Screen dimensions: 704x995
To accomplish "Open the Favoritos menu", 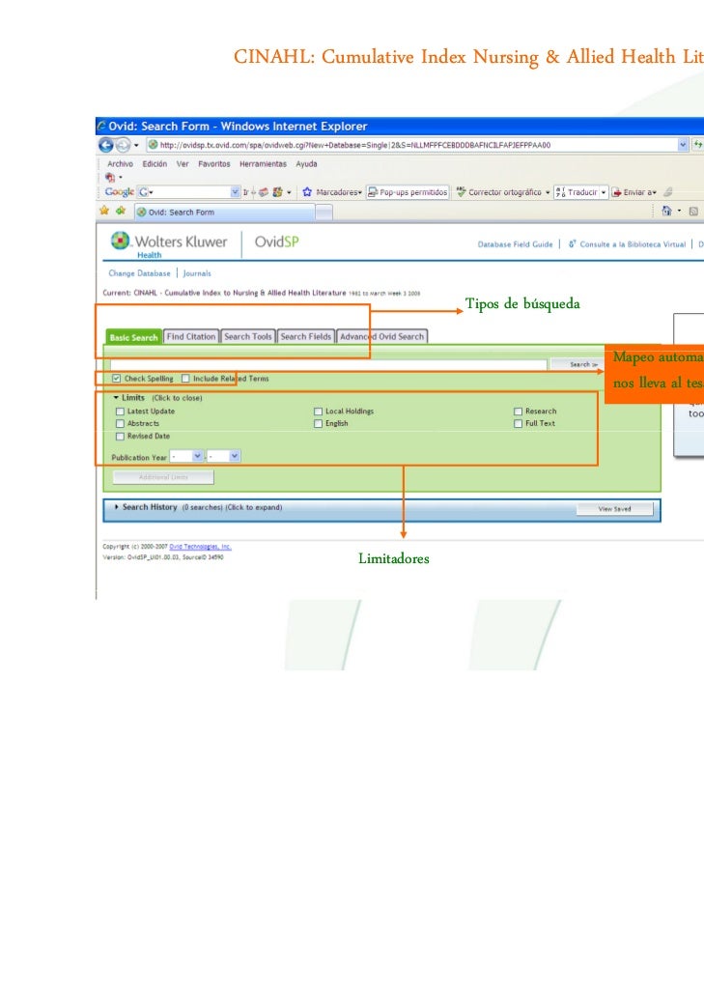I will (213, 163).
